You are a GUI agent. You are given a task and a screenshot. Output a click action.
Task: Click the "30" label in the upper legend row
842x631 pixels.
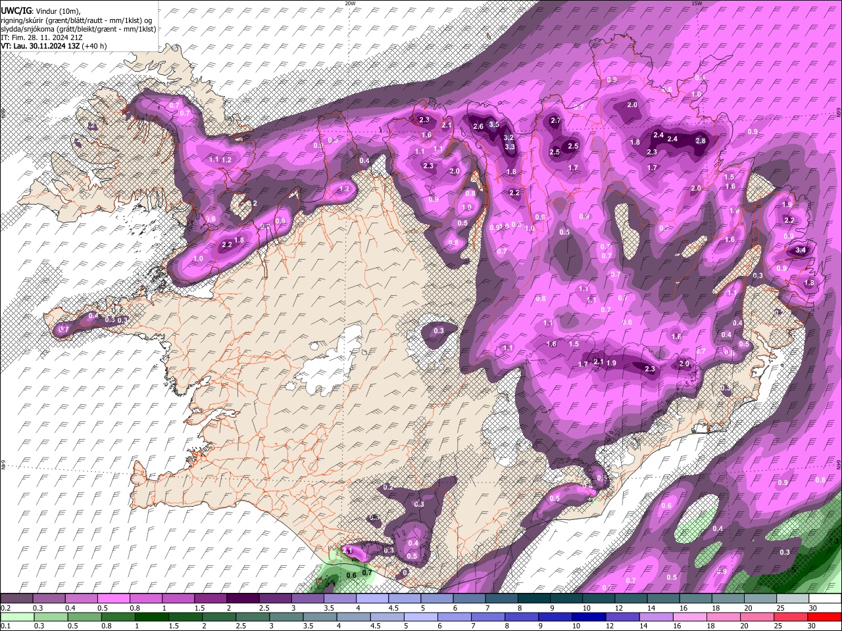813,608
